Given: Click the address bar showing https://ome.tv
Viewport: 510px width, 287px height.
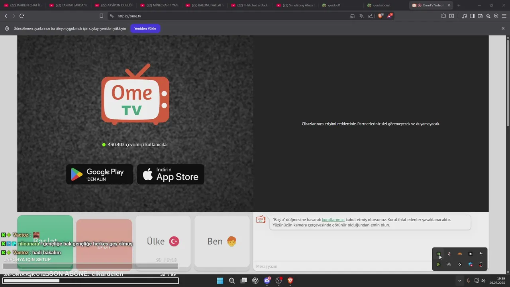Looking at the screenshot, I should (x=231, y=16).
